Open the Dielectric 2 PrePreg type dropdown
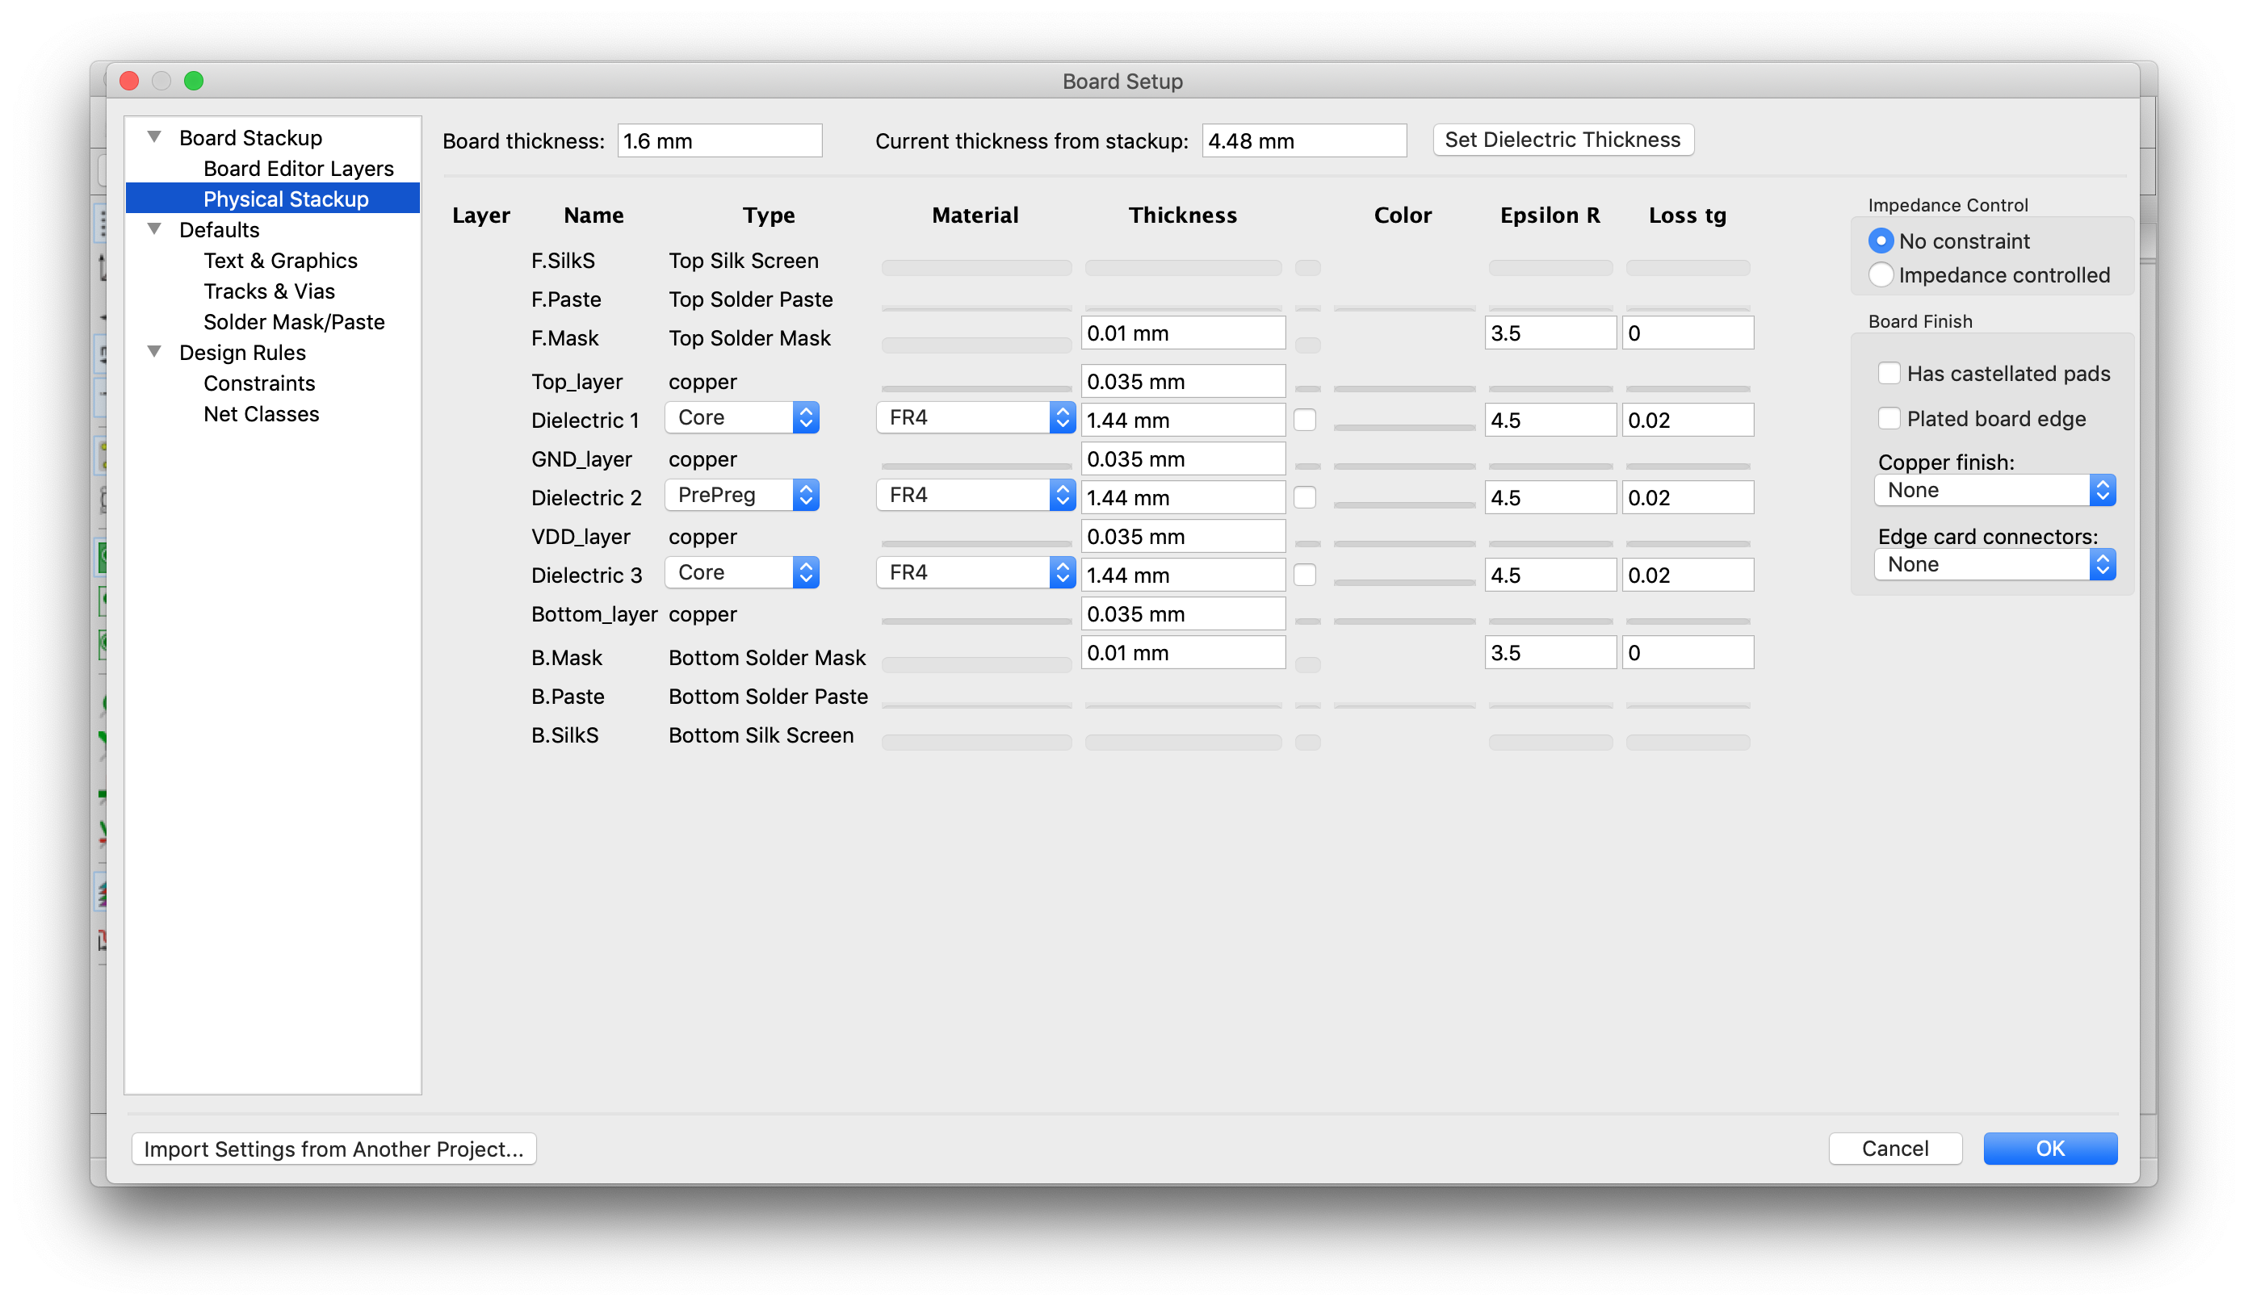This screenshot has width=2248, height=1306. tap(741, 496)
